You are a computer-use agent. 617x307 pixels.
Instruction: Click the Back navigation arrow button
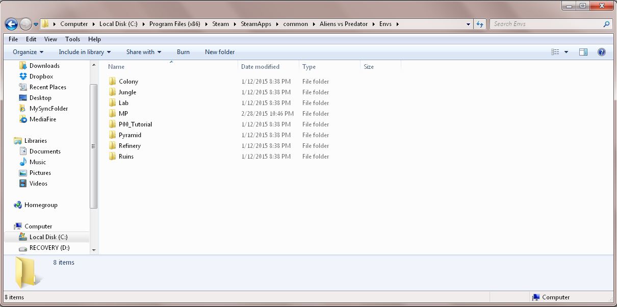tap(11, 24)
